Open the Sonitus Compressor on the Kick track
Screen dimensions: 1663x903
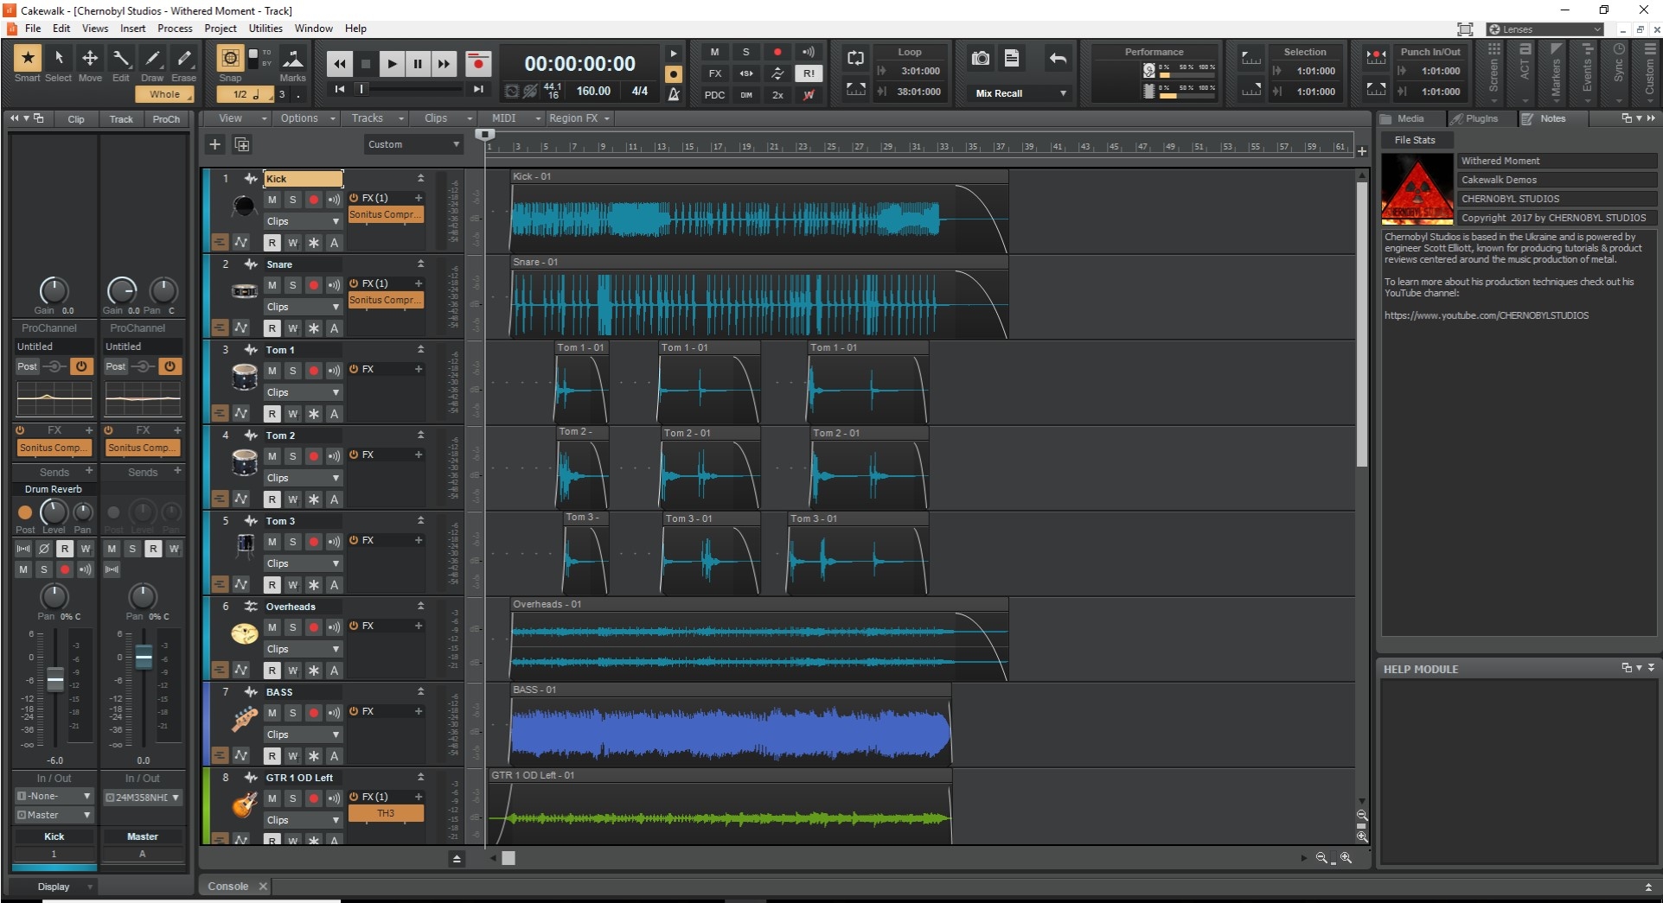coord(386,214)
